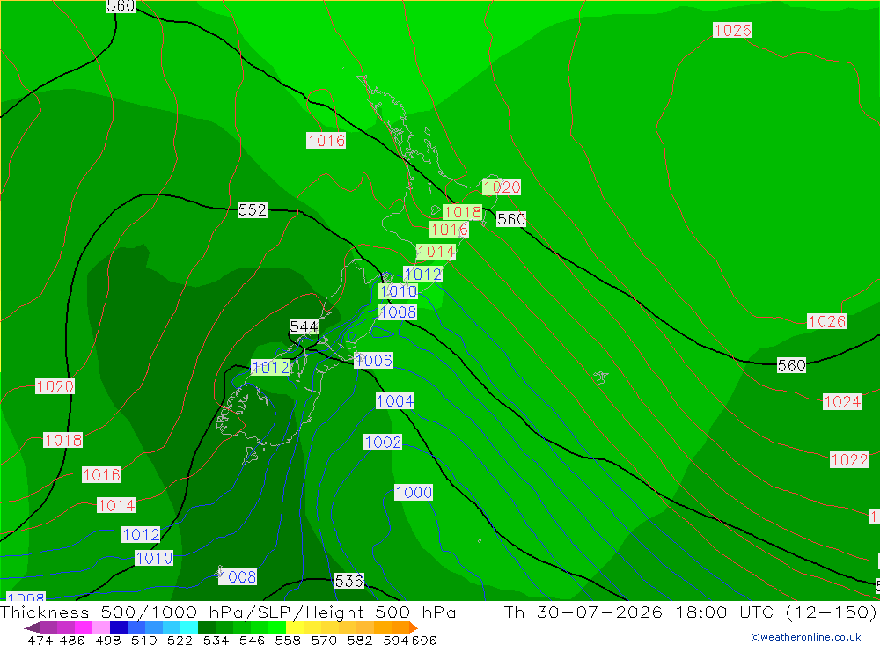
Task: Click the orange arrow at legend's right end
Action: (413, 627)
